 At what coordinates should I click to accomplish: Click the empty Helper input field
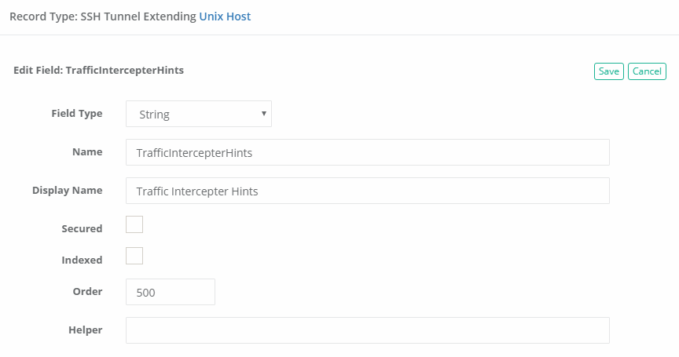(x=367, y=330)
